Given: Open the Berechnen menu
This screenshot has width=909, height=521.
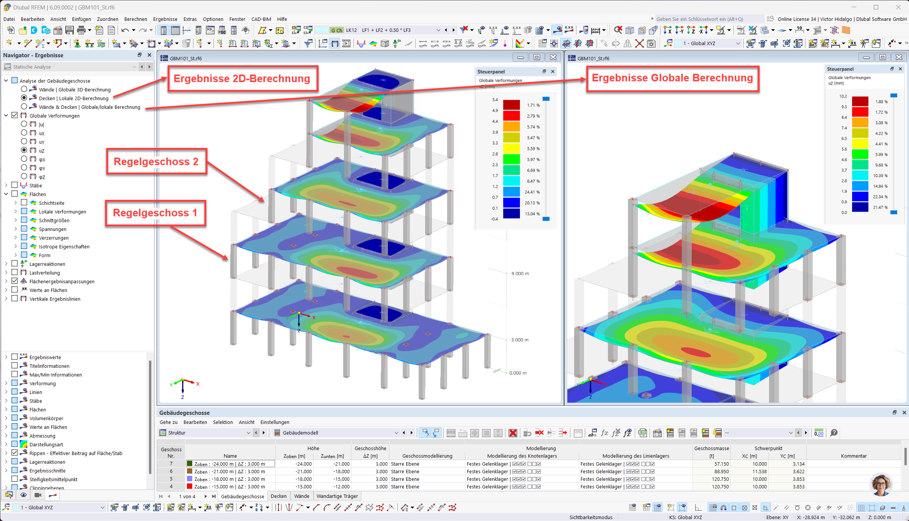Looking at the screenshot, I should tap(135, 19).
